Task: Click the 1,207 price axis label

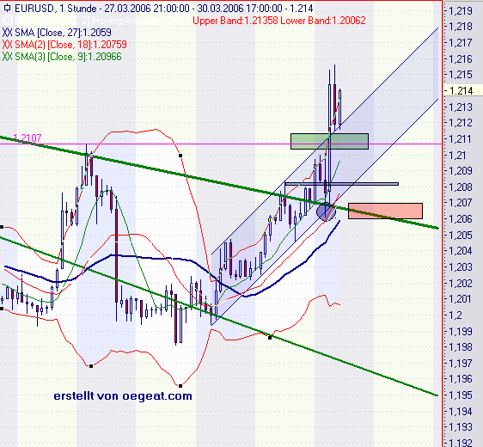Action: (461, 203)
